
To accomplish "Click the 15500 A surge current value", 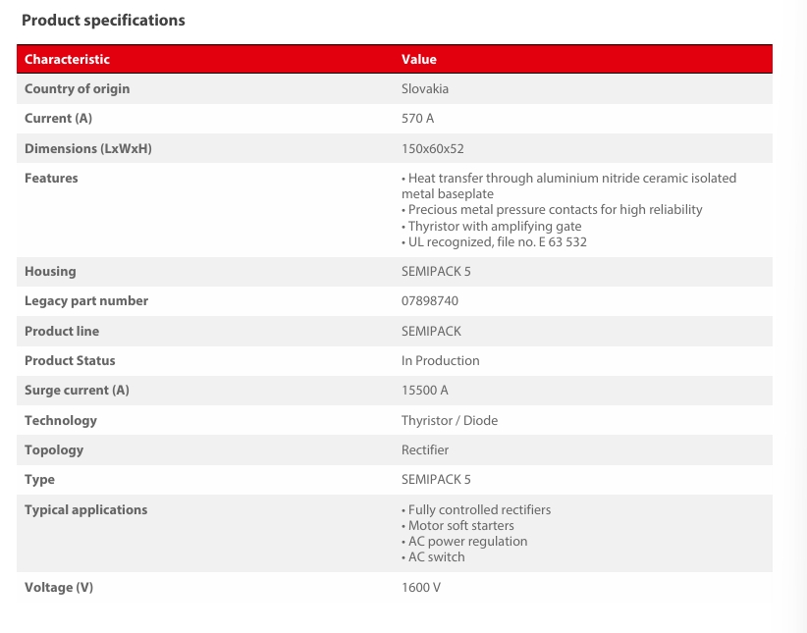I will coord(425,390).
